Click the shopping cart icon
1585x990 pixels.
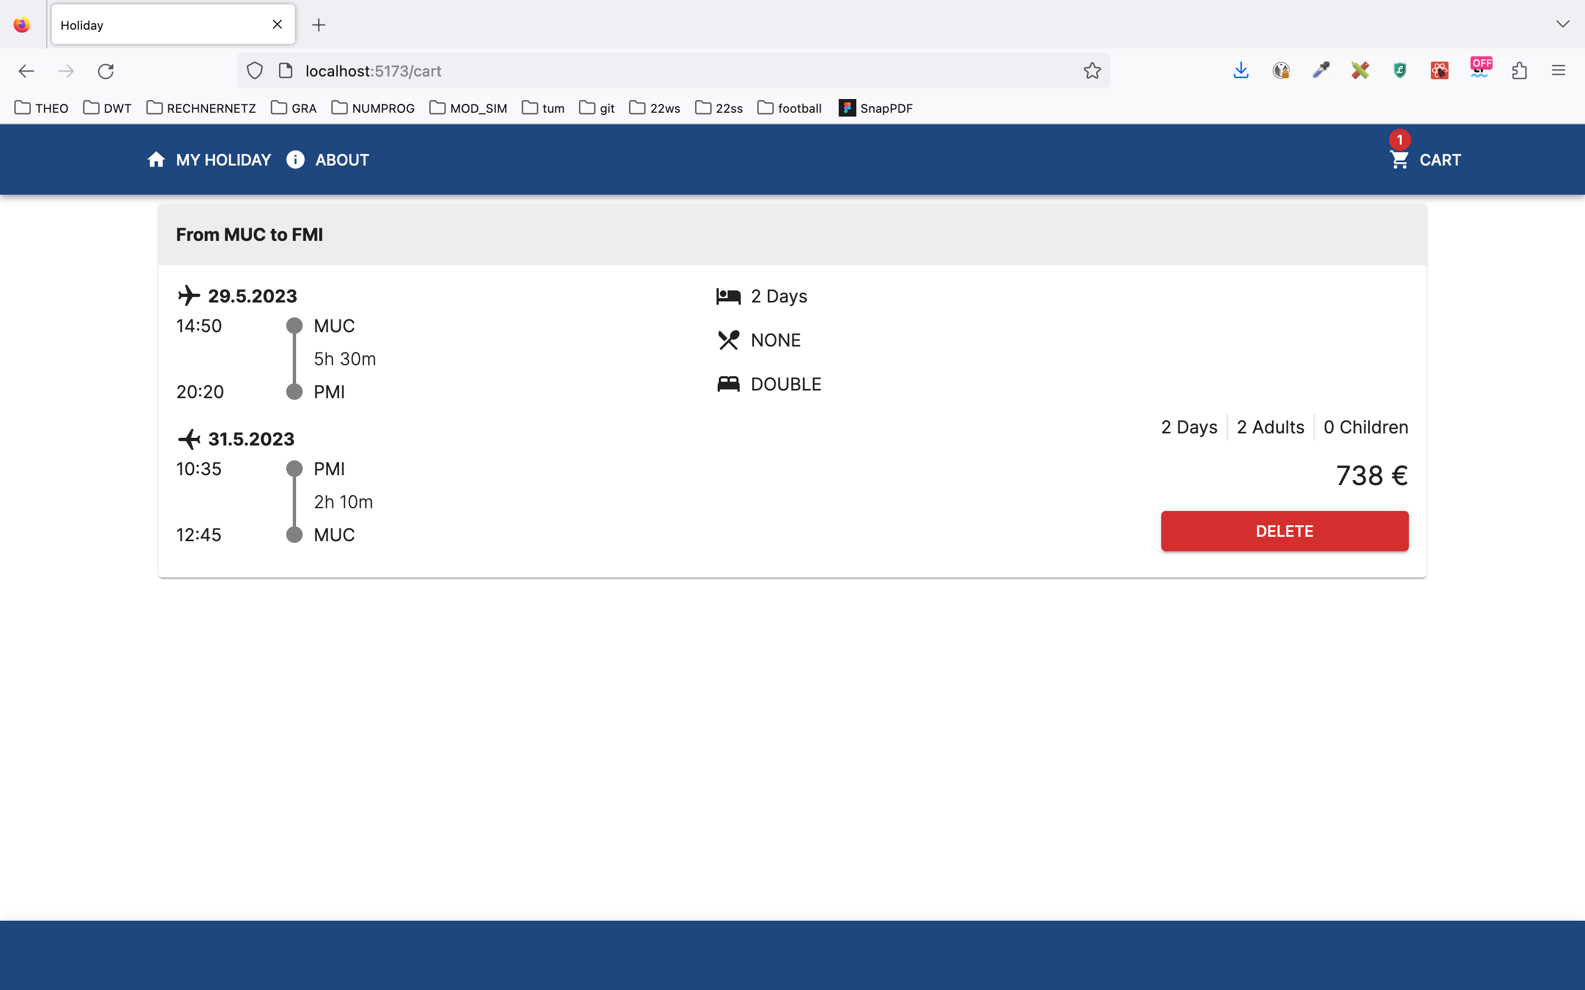(x=1399, y=159)
